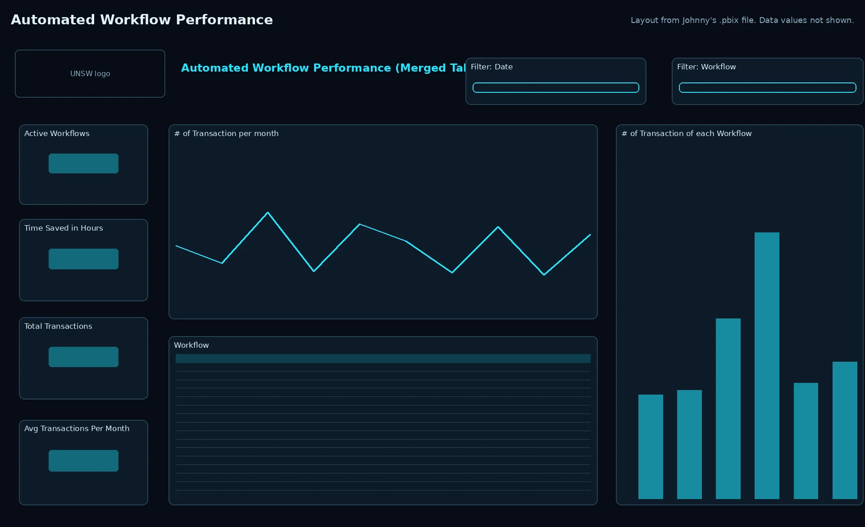Click the 'Automated Workflow Performance (Merged' heading
Viewport: 865px width, 527px height.
[323, 68]
